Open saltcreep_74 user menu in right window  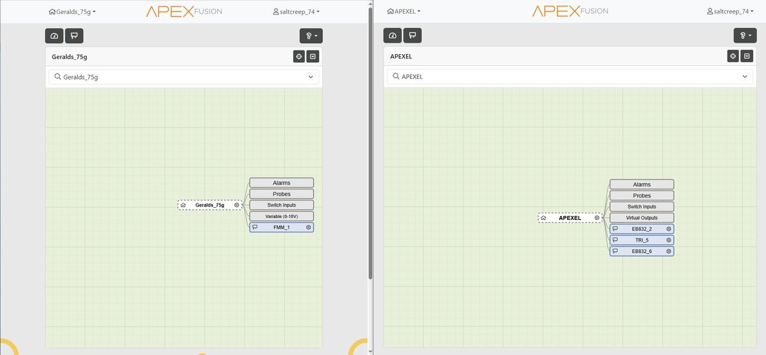(730, 11)
